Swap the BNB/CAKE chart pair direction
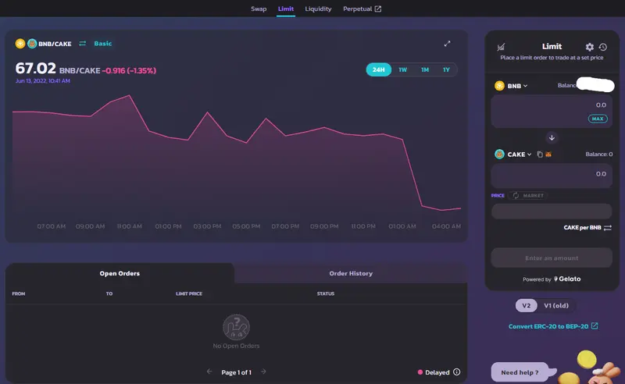 coord(83,44)
